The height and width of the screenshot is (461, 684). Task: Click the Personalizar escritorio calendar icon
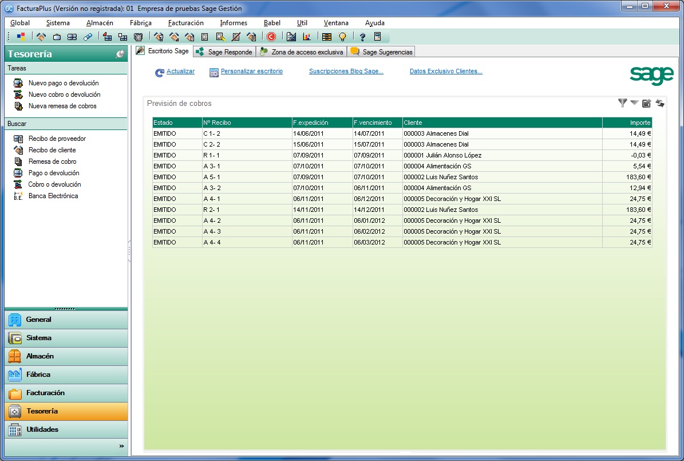213,73
